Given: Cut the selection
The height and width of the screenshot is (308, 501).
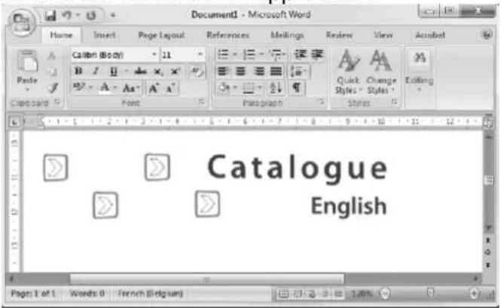Looking at the screenshot, I should pos(52,56).
